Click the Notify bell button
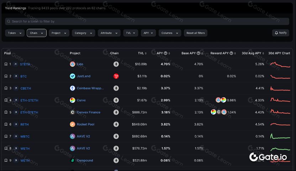 280,33
